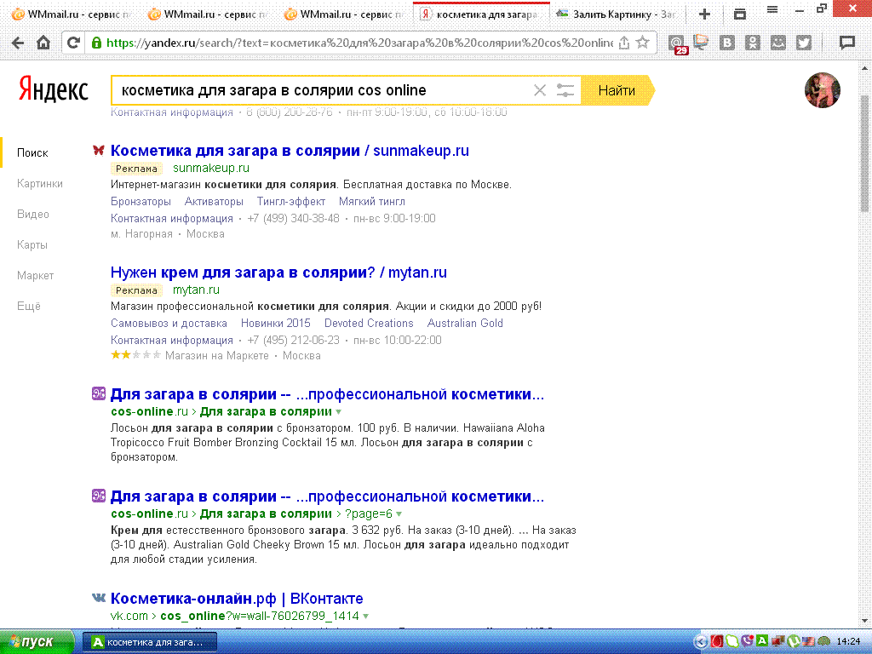This screenshot has width=872, height=654.
Task: Click the uTorrent icon in system tray
Action: (x=794, y=642)
